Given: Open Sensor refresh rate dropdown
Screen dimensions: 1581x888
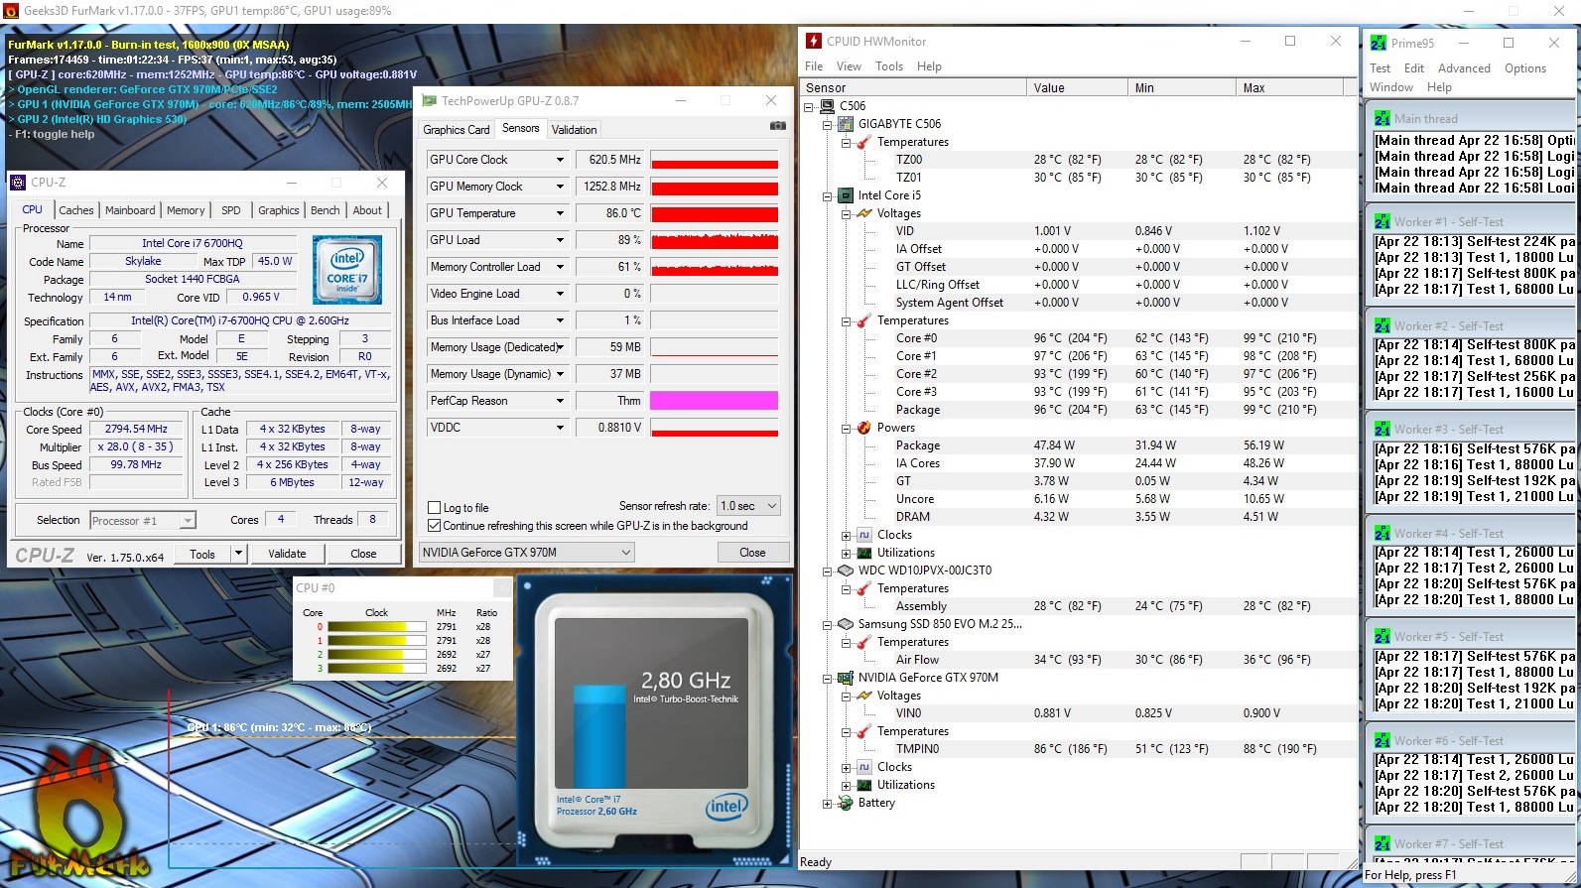Looking at the screenshot, I should 749,506.
